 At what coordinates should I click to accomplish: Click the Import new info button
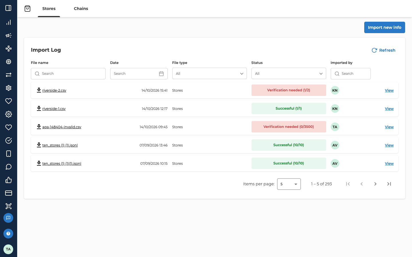(385, 27)
